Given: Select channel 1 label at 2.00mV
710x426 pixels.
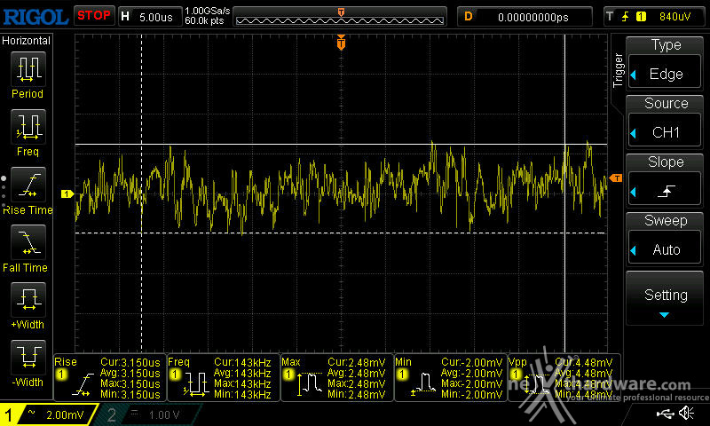Looking at the screenshot, I should point(48,414).
